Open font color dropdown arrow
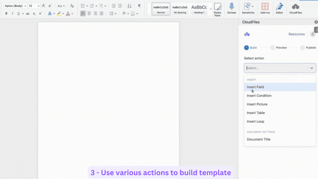 [72, 14]
